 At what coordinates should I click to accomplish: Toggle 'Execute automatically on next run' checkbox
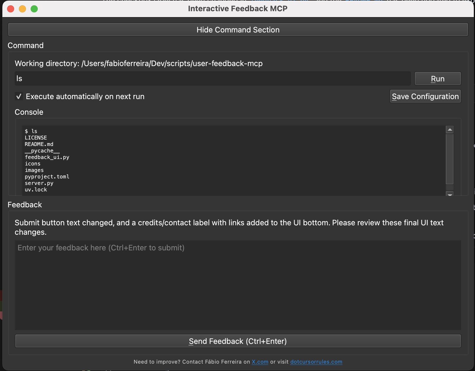tap(19, 96)
